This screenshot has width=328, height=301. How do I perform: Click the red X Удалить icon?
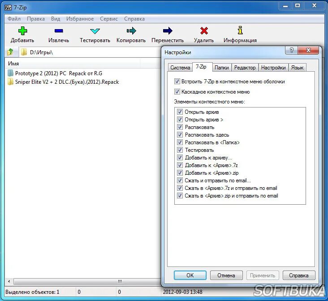point(204,31)
